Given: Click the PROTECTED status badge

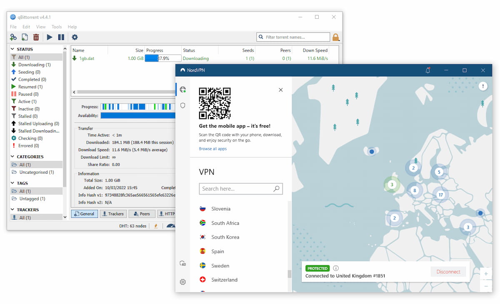Looking at the screenshot, I should tap(317, 268).
